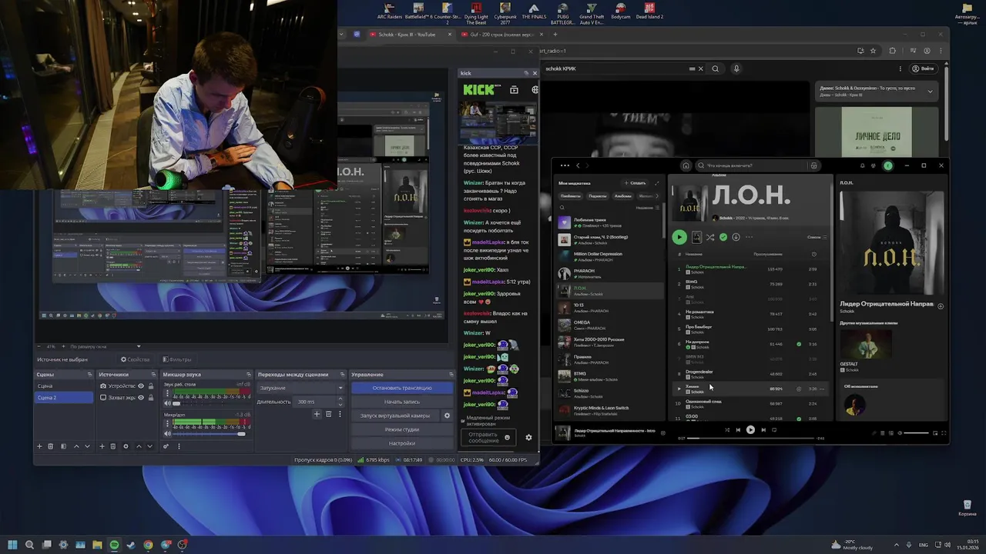
Task: Add Химия track to library
Action: (x=799, y=389)
